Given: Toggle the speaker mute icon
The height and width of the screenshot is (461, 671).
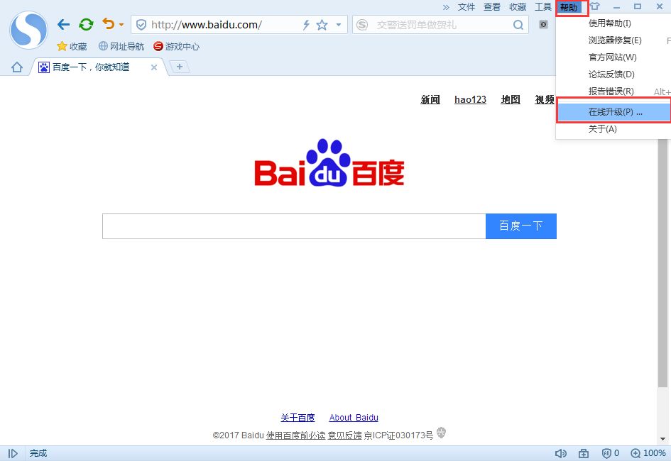Looking at the screenshot, I should coord(561,453).
